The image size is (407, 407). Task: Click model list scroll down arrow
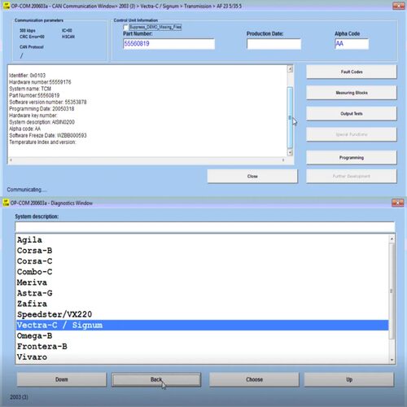click(392, 360)
